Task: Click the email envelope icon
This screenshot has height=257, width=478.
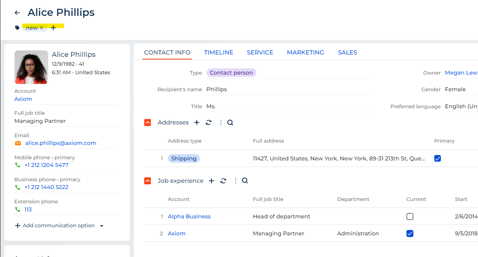Action: 18,143
